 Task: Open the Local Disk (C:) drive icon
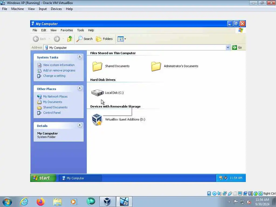(97, 93)
